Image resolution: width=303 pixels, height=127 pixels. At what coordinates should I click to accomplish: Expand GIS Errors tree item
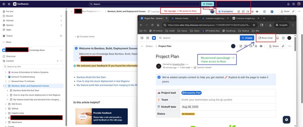tap(6, 104)
